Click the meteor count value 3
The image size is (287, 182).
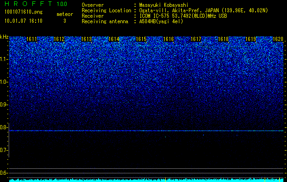tap(65, 21)
